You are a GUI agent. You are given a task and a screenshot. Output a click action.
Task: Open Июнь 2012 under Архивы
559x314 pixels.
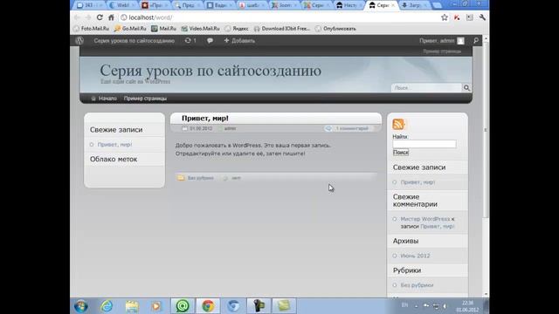[x=415, y=256]
